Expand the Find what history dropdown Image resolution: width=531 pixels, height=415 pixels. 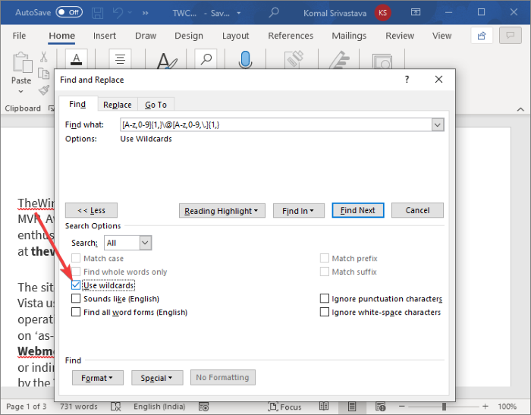[438, 124]
